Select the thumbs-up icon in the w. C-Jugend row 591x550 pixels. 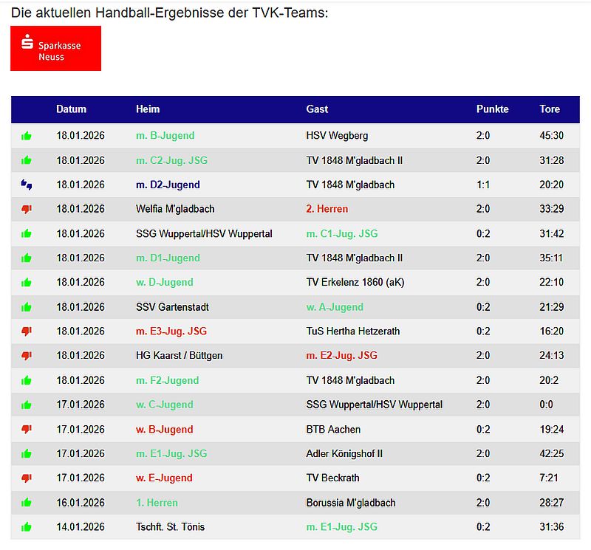[x=27, y=405]
